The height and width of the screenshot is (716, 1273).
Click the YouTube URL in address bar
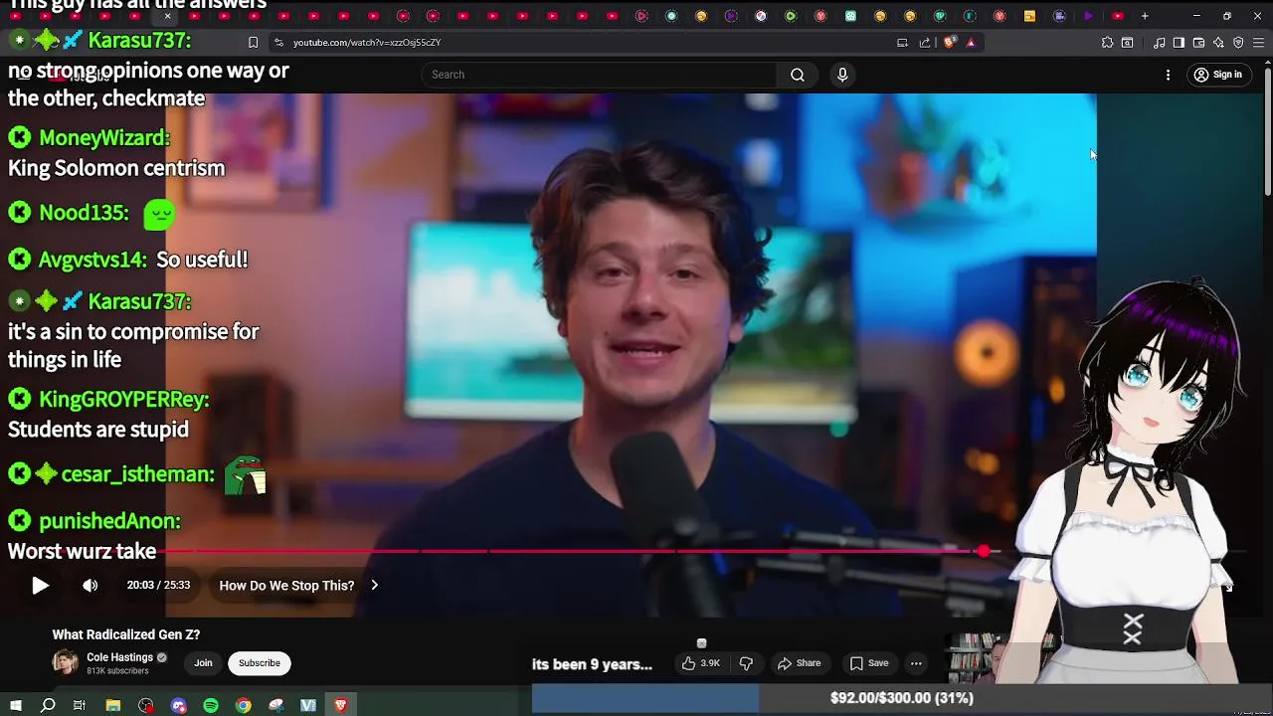coord(367,43)
